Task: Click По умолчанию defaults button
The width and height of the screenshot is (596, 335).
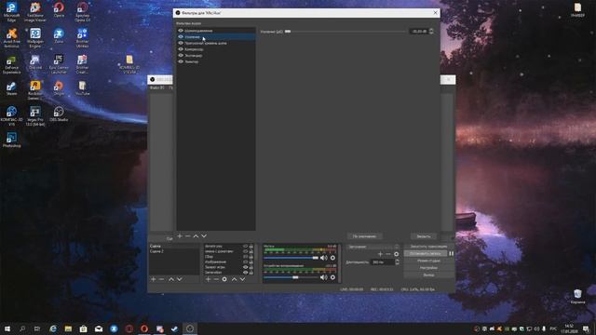Action: click(364, 236)
